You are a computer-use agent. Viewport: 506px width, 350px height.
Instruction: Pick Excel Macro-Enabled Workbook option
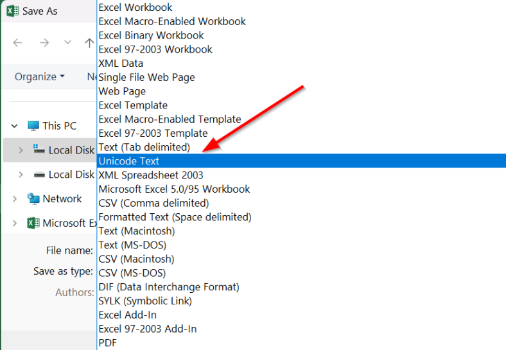coord(172,21)
